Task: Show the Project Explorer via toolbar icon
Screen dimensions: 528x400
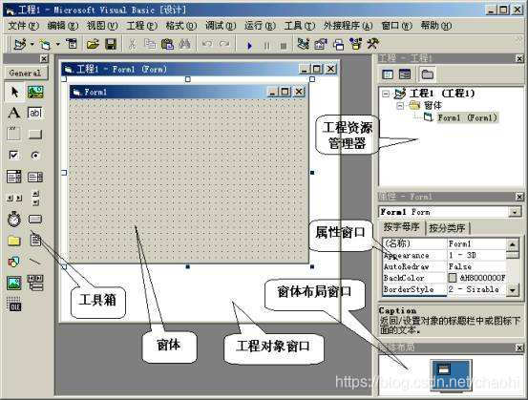Action: [x=304, y=44]
